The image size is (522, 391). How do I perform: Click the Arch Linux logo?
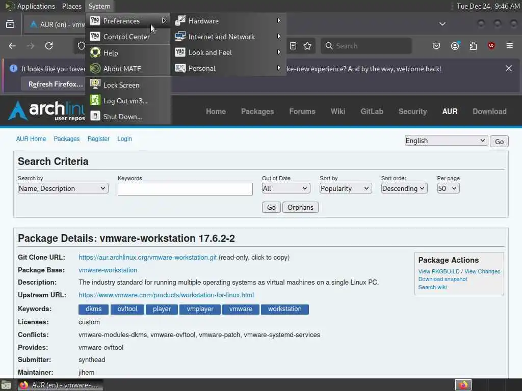tap(46, 110)
